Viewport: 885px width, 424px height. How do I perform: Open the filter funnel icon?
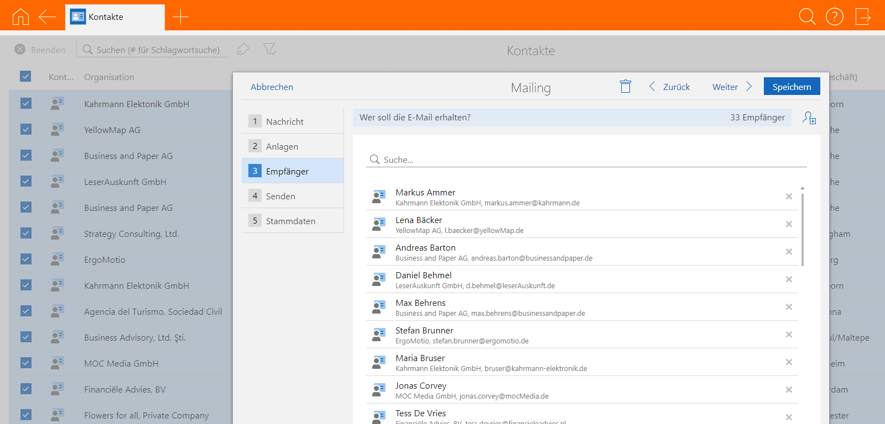pyautogui.click(x=269, y=49)
